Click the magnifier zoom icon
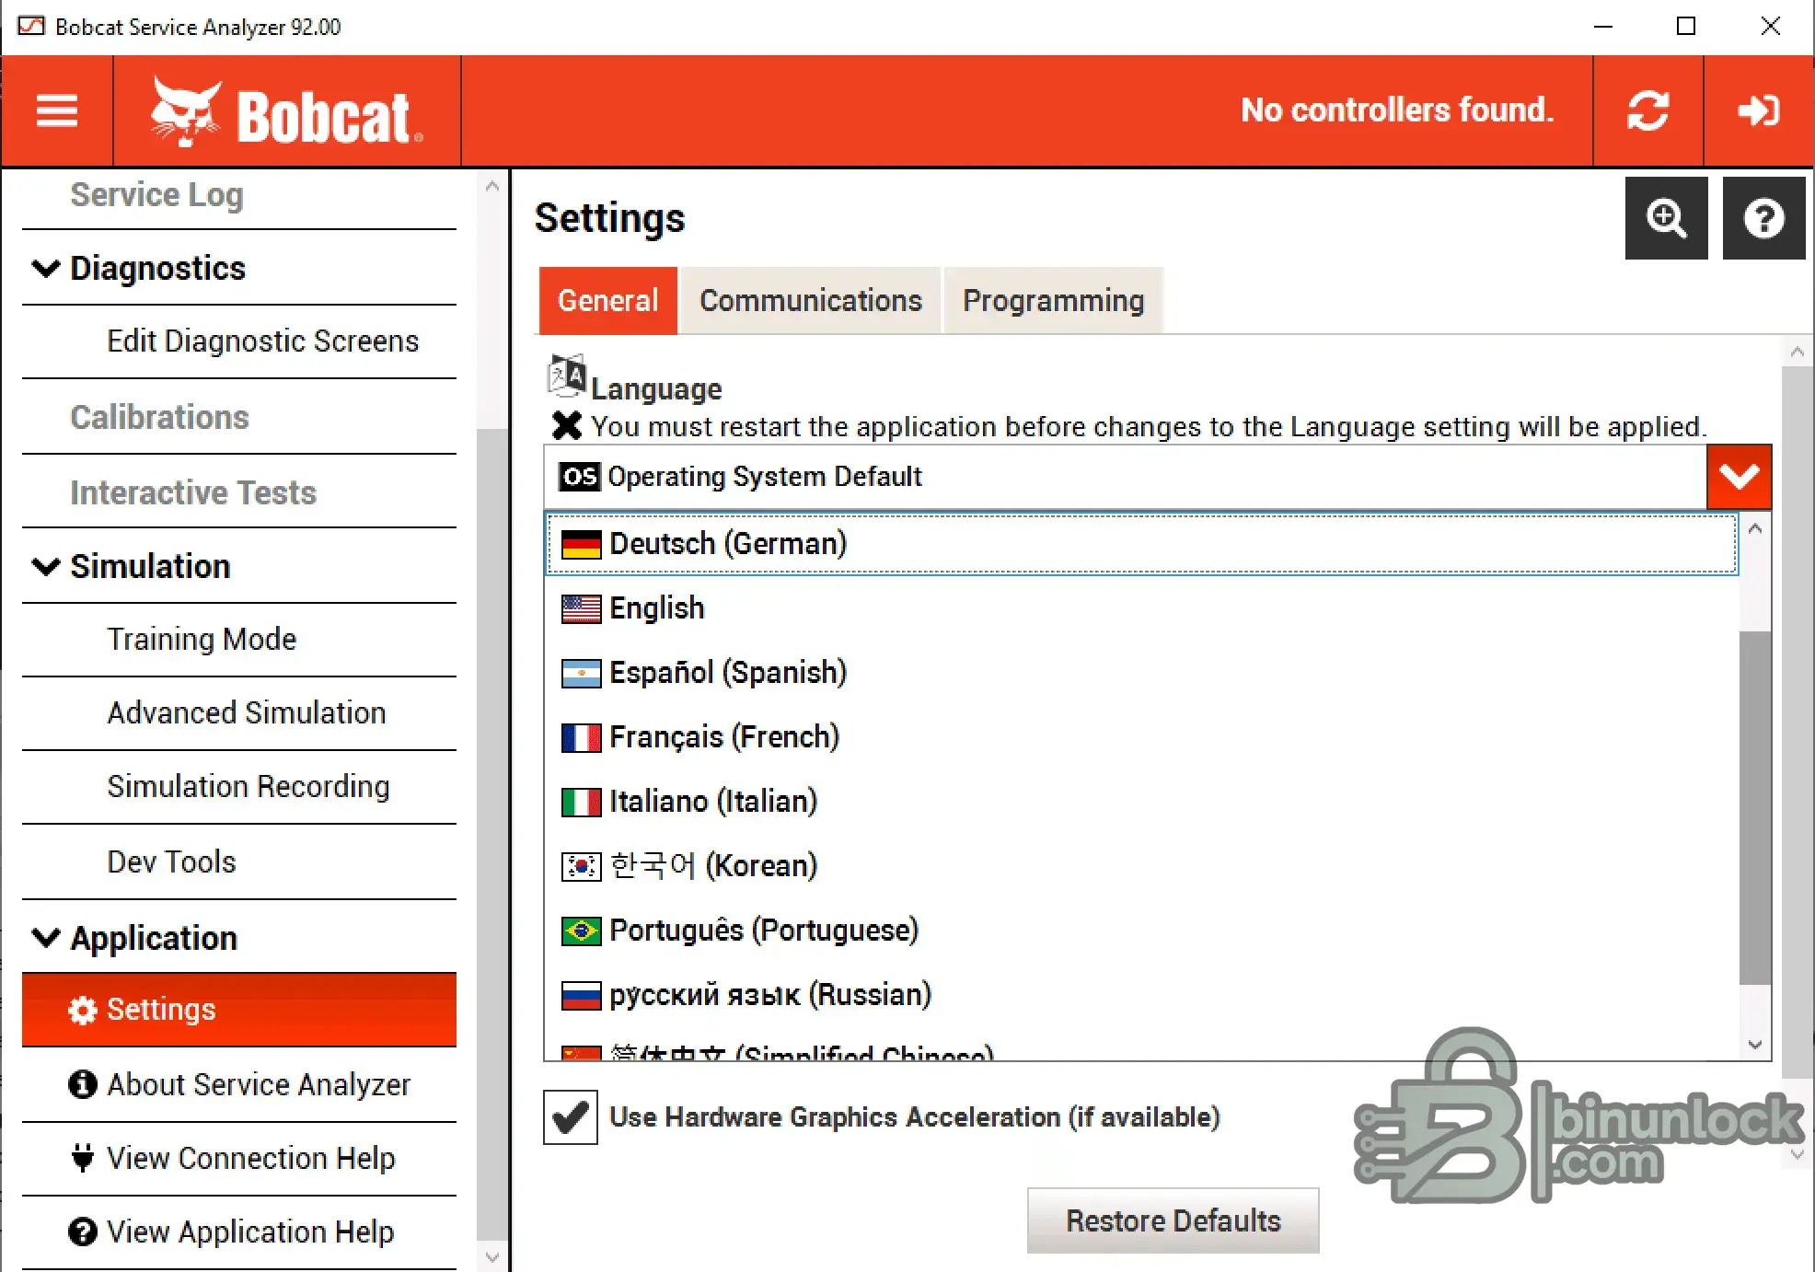 (1667, 218)
